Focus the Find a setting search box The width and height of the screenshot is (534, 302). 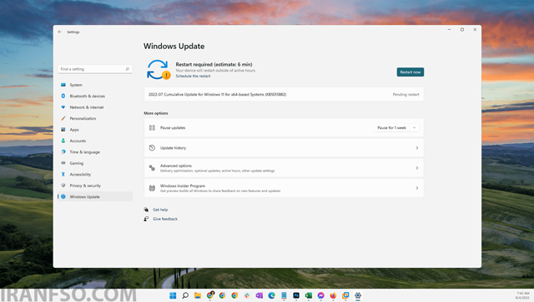(x=95, y=69)
